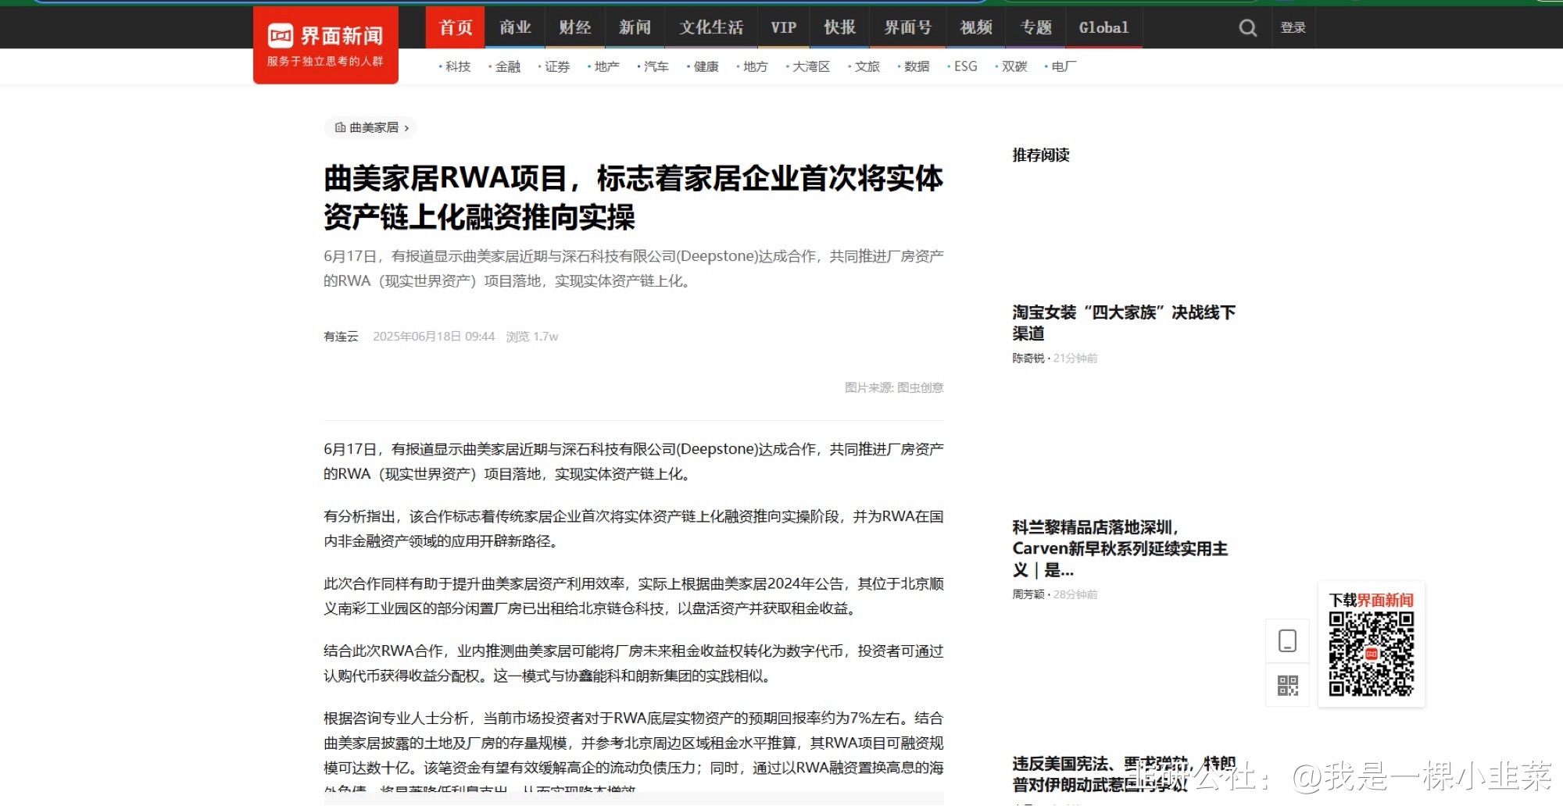Select the 地方 subcategory
Image resolution: width=1563 pixels, height=806 pixels.
[x=755, y=66]
